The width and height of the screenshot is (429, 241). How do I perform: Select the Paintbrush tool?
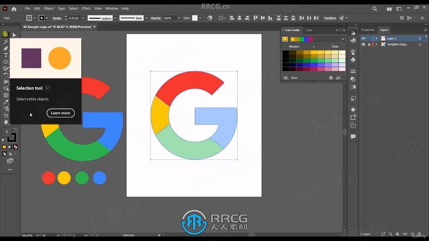[6, 68]
